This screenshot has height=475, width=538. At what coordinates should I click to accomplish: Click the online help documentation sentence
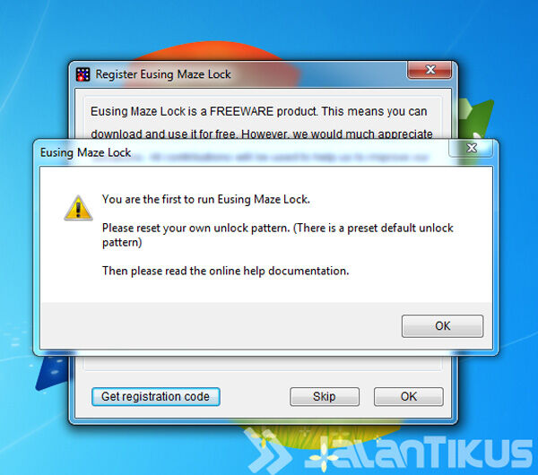point(225,271)
